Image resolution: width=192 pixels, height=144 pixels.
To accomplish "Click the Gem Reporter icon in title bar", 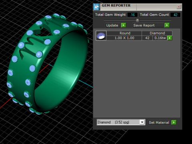I will (96, 7).
